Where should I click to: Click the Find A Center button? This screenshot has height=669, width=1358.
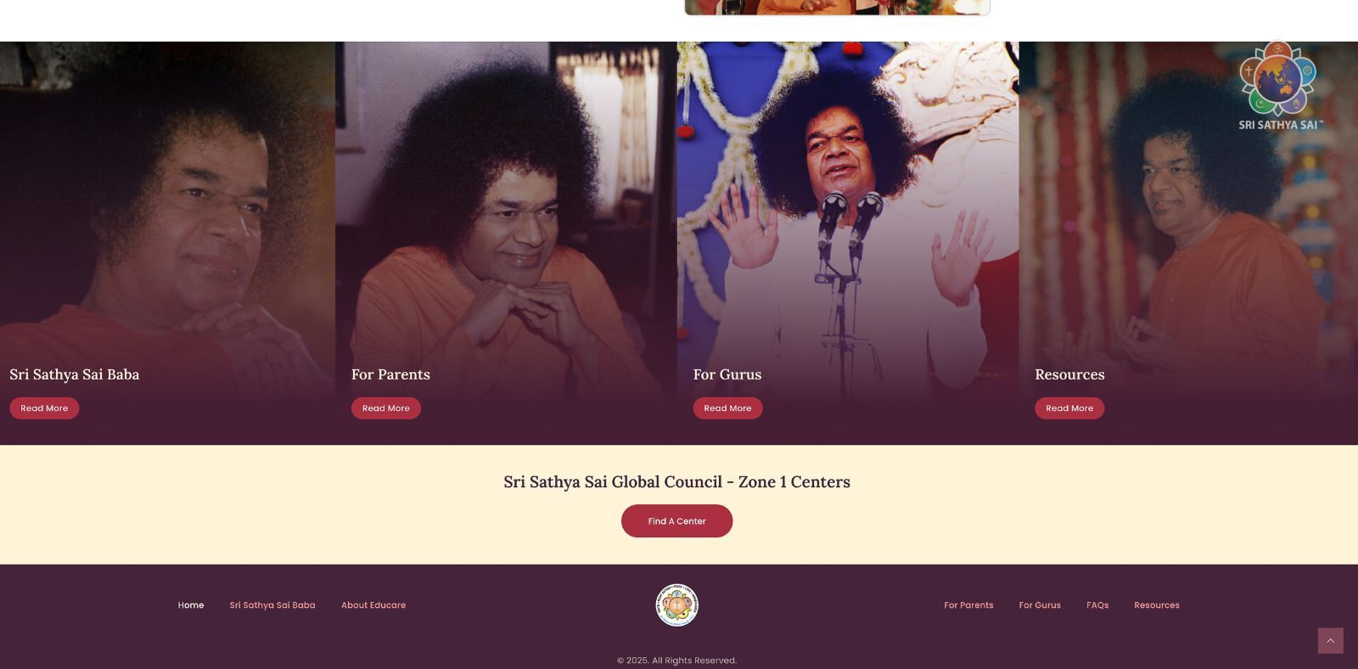676,521
